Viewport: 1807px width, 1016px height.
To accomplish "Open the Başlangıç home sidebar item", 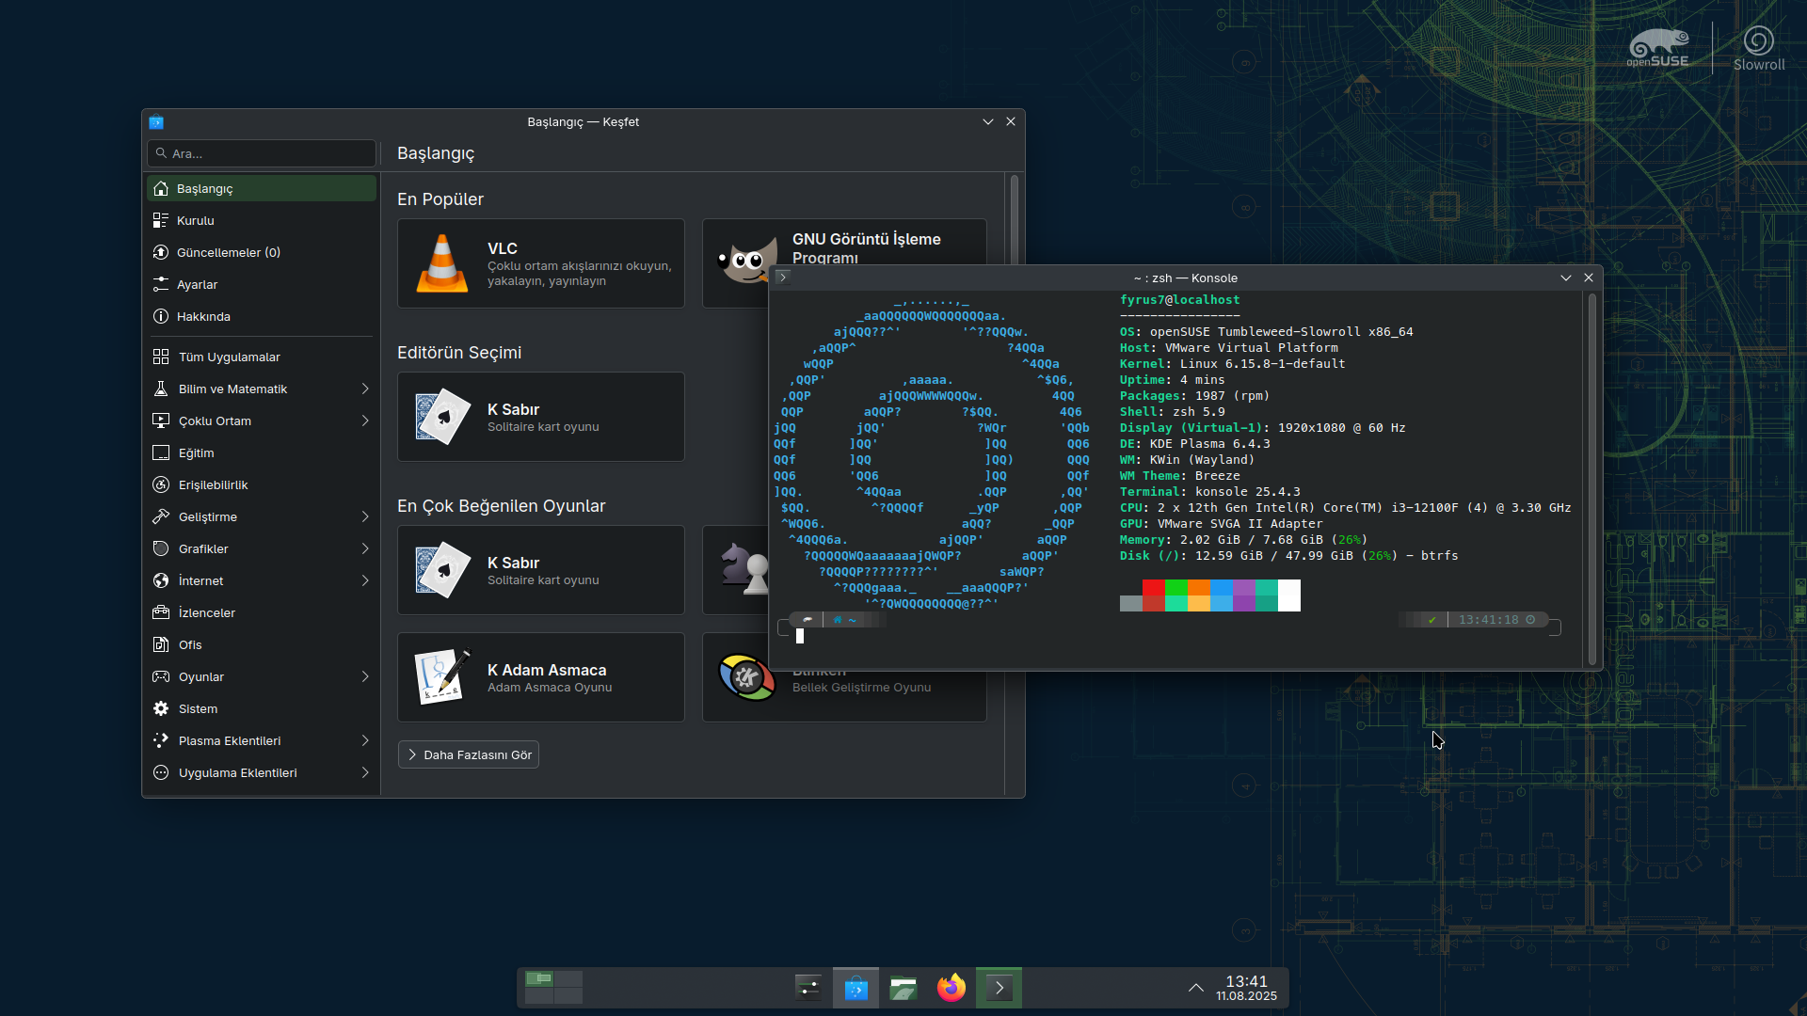I will [261, 188].
